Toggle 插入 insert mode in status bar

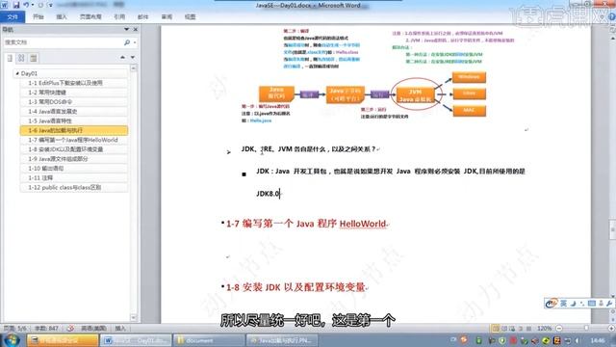tap(120, 328)
